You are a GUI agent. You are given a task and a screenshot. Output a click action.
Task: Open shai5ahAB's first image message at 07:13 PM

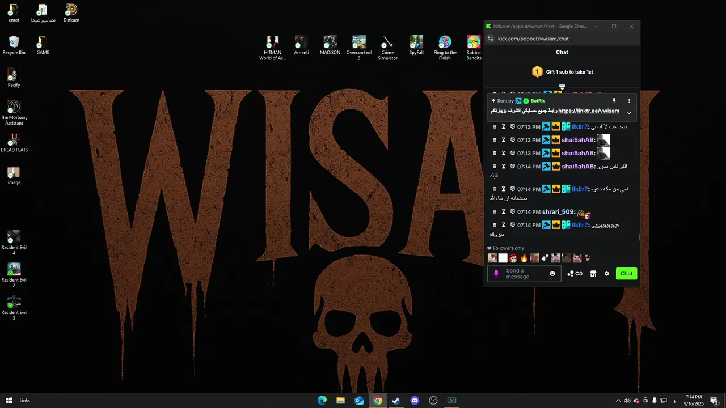click(603, 140)
